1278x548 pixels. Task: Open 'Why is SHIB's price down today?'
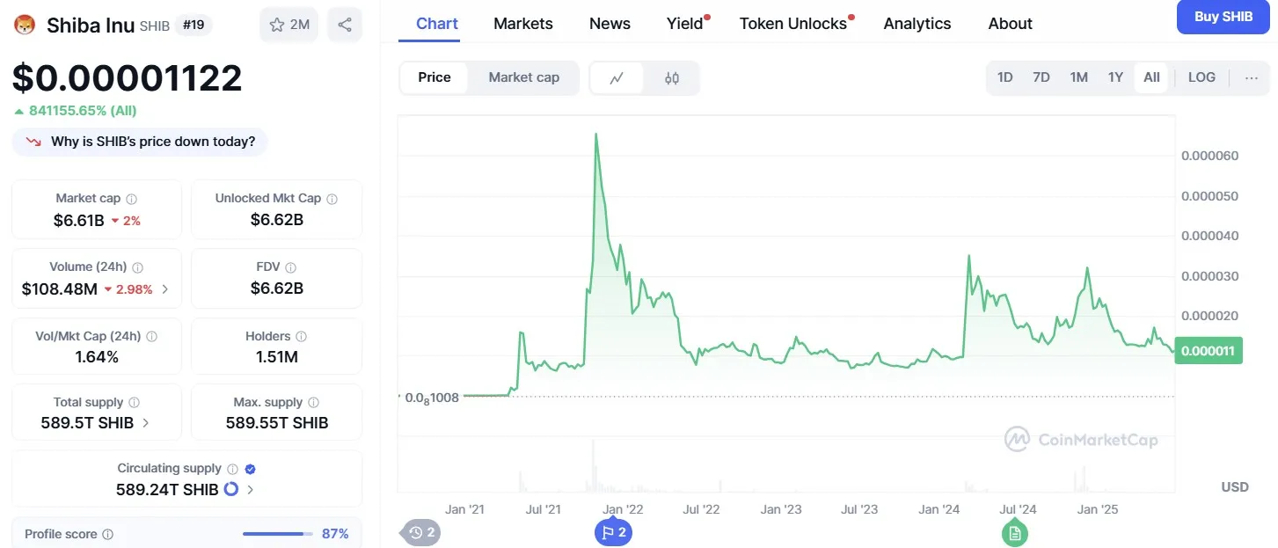point(140,142)
